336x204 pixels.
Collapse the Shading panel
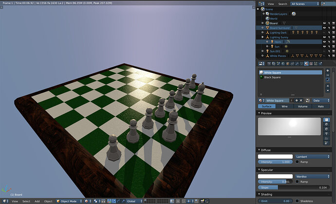pyautogui.click(x=259, y=194)
